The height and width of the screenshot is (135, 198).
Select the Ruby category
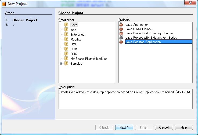pyautogui.click(x=74, y=54)
